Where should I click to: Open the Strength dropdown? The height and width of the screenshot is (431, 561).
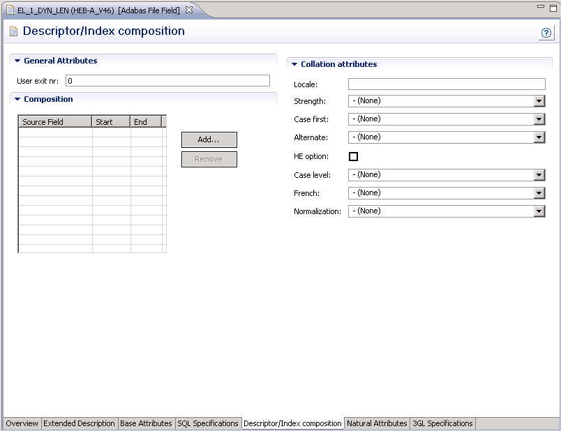click(539, 101)
